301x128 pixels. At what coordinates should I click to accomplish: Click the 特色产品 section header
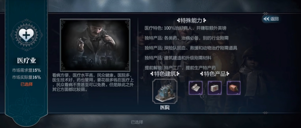tap(215, 74)
